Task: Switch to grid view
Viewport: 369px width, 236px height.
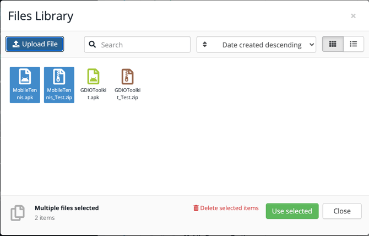Action: [333, 44]
